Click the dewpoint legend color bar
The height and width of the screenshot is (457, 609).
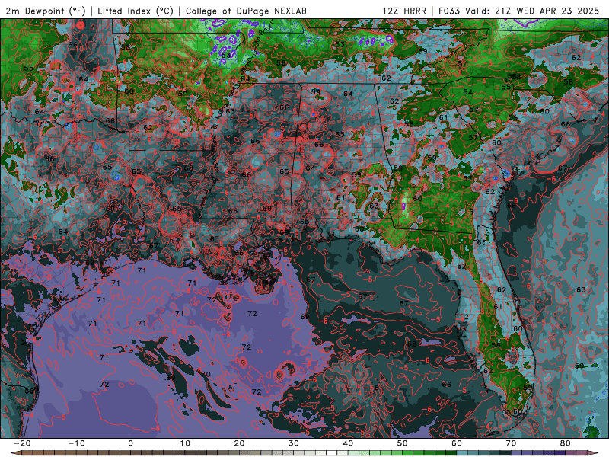pos(304,453)
